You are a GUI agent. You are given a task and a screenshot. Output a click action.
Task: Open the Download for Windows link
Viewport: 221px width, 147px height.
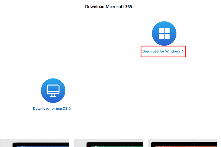coord(163,51)
